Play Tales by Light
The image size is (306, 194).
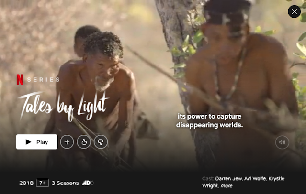click(x=37, y=142)
